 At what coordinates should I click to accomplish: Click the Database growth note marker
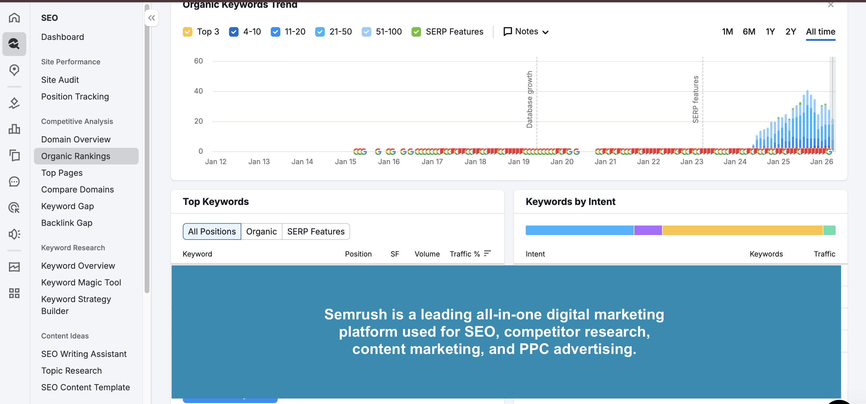(530, 100)
